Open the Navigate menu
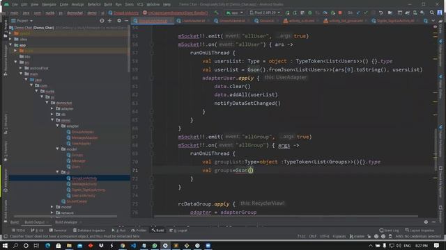Image resolution: width=446 pixels, height=250 pixels. (x=49, y=4)
